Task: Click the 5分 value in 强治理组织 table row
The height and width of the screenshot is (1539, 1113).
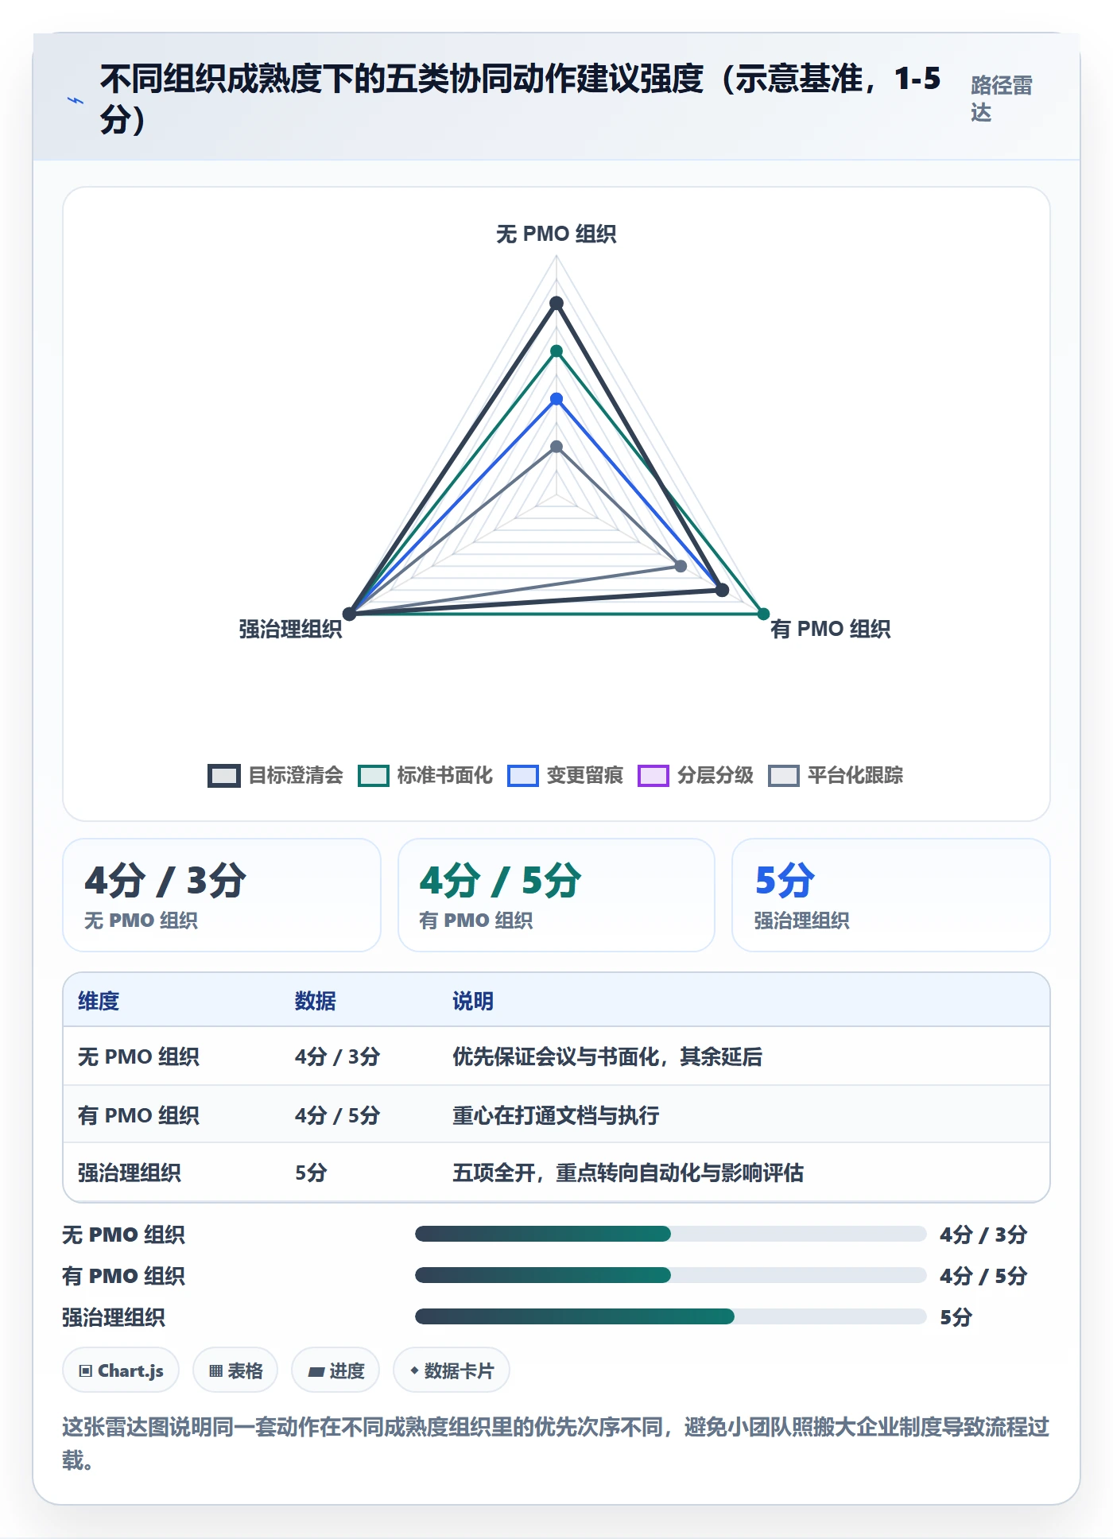Action: 311,1173
